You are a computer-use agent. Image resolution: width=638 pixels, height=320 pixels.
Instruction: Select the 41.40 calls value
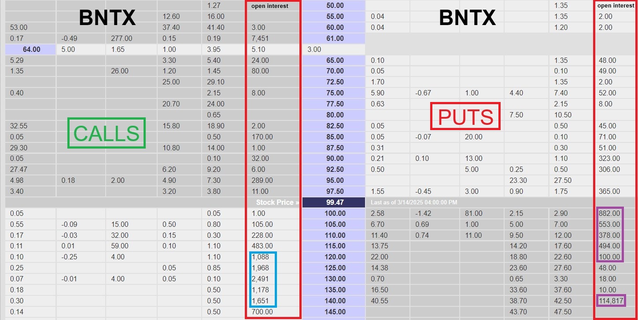pyautogui.click(x=216, y=27)
